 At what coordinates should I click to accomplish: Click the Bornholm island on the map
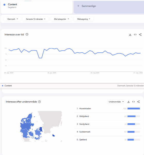[x=54, y=135]
